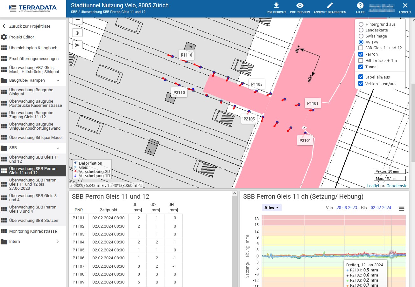The height and width of the screenshot is (287, 415).
Task: Open Projekt Editor gear icon
Action: pyautogui.click(x=4, y=37)
